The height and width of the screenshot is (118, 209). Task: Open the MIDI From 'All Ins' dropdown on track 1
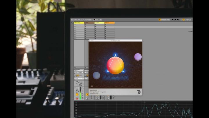tap(79, 71)
